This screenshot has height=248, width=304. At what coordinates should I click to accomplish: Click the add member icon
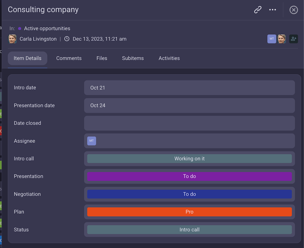click(x=294, y=39)
